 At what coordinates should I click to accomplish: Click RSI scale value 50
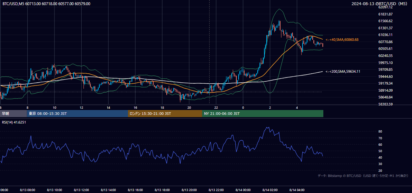[x=380, y=151]
